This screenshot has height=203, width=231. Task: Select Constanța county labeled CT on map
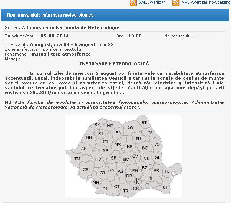(x=165, y=187)
